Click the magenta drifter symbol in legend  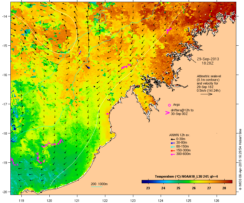click(167, 113)
